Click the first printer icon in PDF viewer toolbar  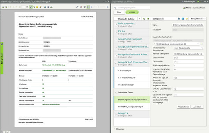pyautogui.click(x=3, y=7)
